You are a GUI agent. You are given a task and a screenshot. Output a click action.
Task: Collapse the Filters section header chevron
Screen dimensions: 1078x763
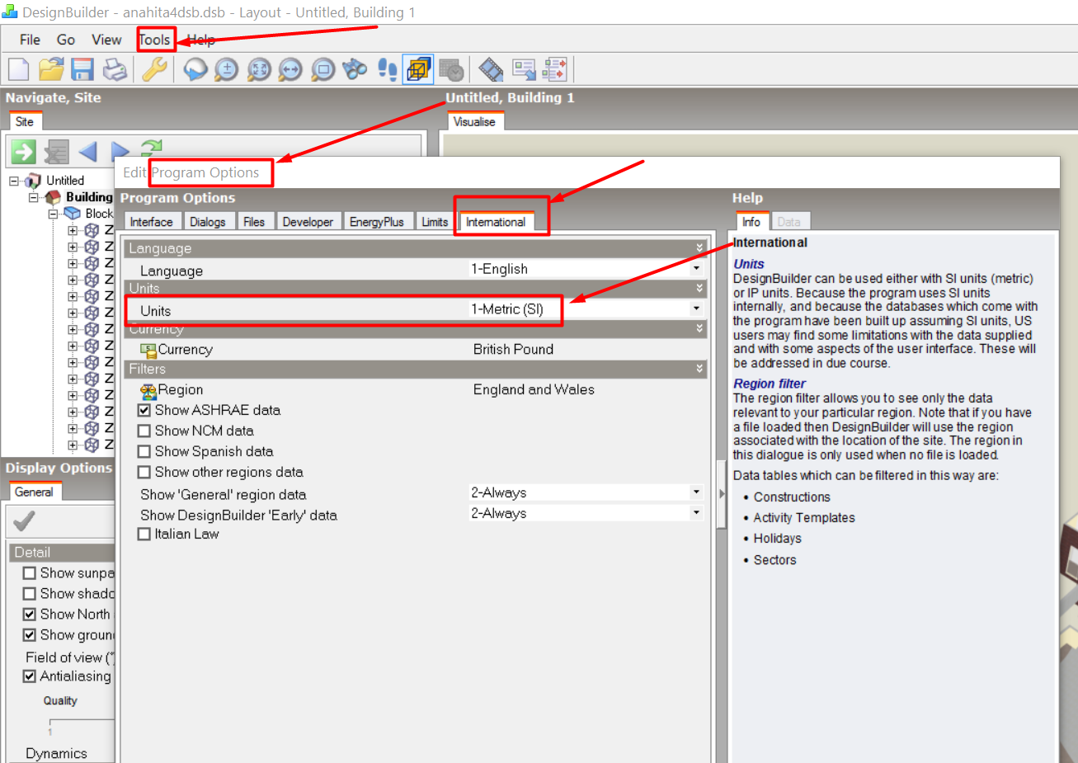(x=699, y=369)
